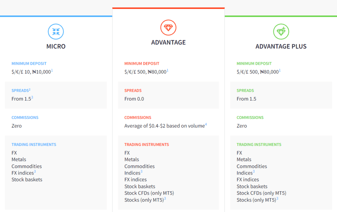Screen dimensions: 337x212
Task: Open footnote 1 beside Advantage minimum deposit
Action: (168, 70)
